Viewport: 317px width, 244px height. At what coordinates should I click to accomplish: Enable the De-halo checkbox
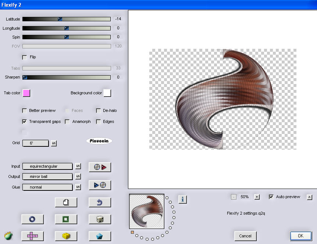[99, 111]
